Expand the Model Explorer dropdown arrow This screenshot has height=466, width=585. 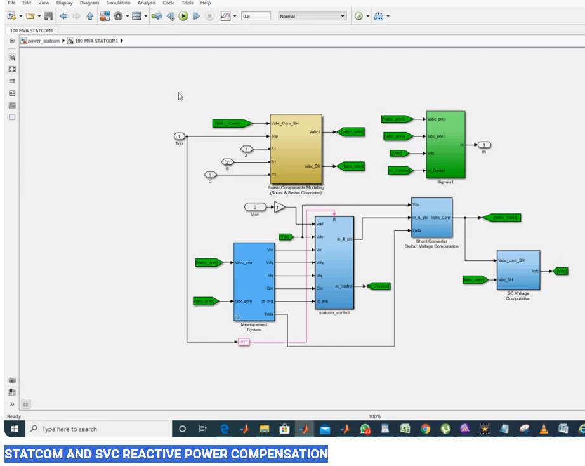click(145, 16)
